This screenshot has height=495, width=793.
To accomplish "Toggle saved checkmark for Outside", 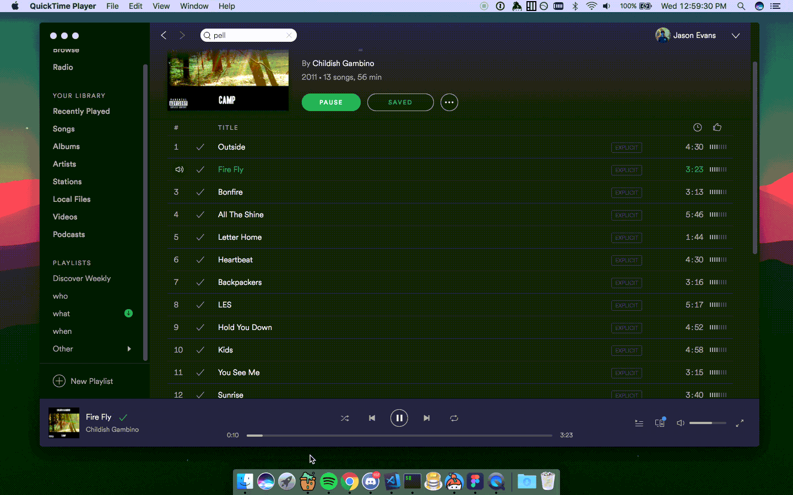I will tap(200, 147).
